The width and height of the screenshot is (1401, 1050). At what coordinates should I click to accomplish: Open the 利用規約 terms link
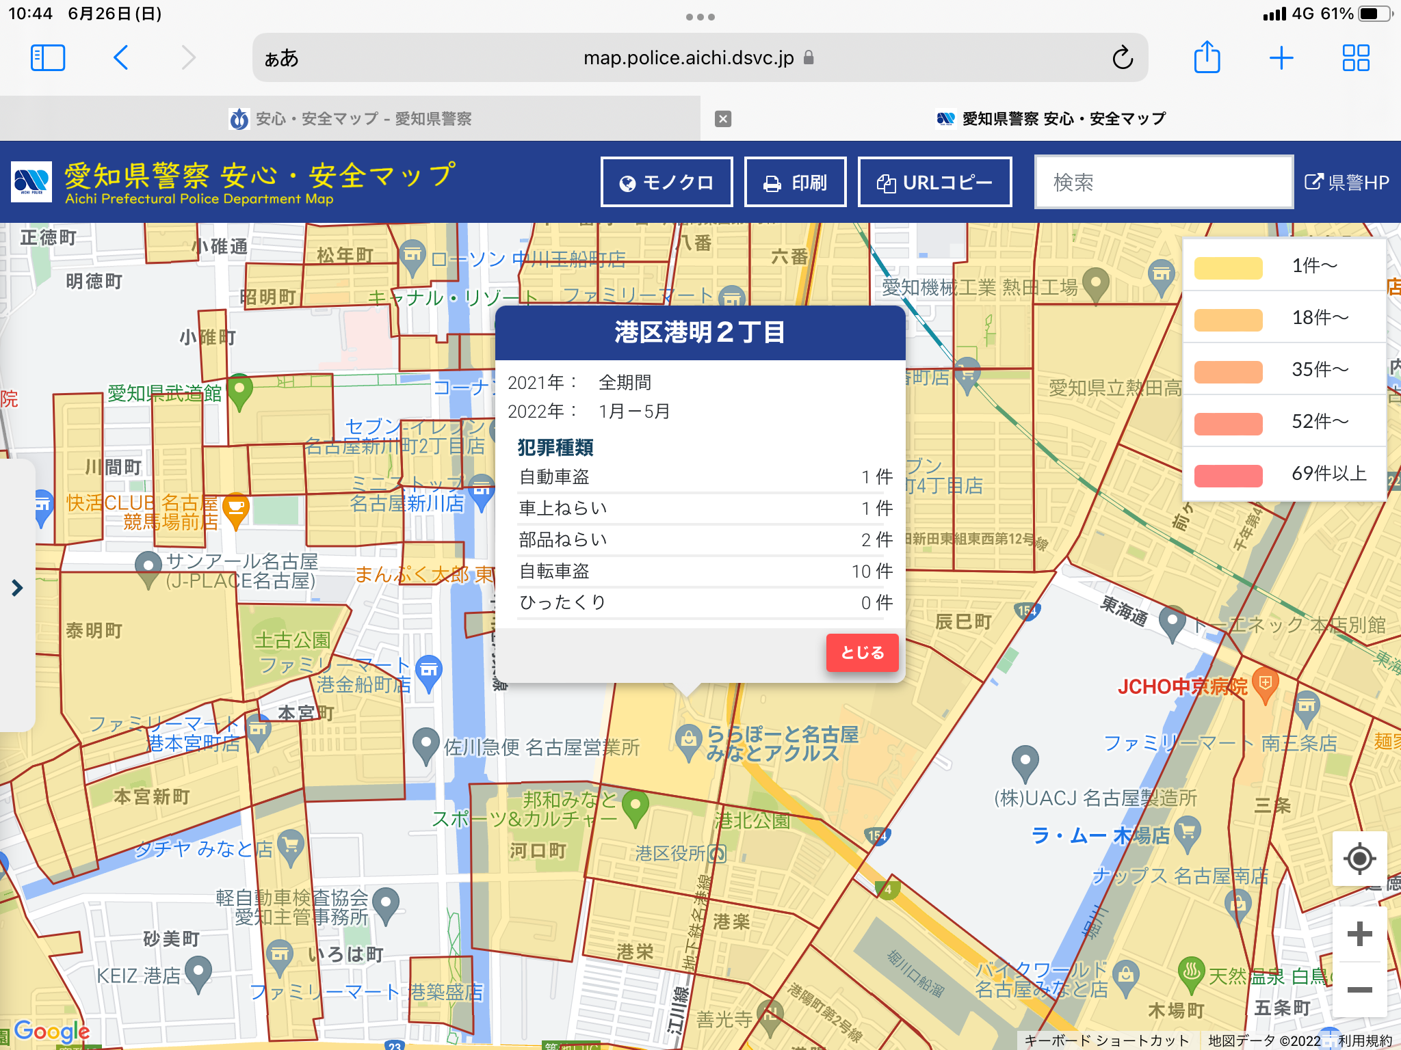pos(1365,1040)
